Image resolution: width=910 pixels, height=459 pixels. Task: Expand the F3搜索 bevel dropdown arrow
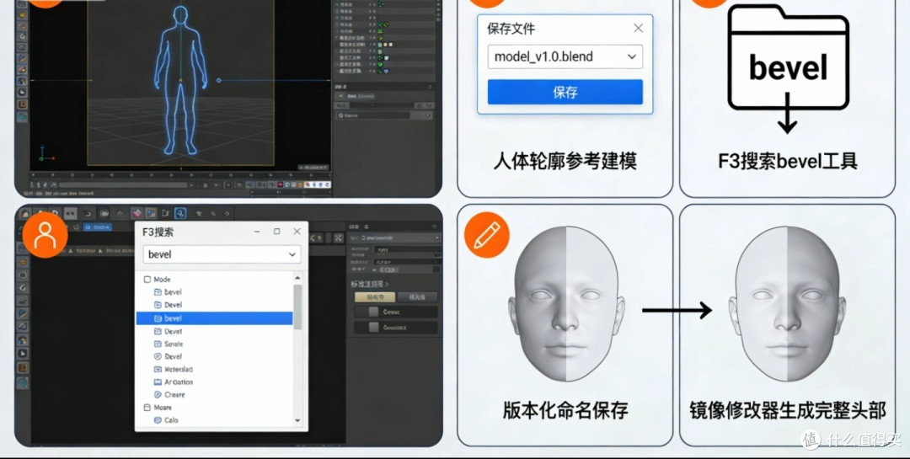292,254
